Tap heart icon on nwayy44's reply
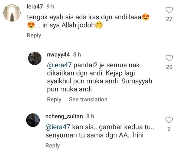 pyautogui.click(x=169, y=58)
